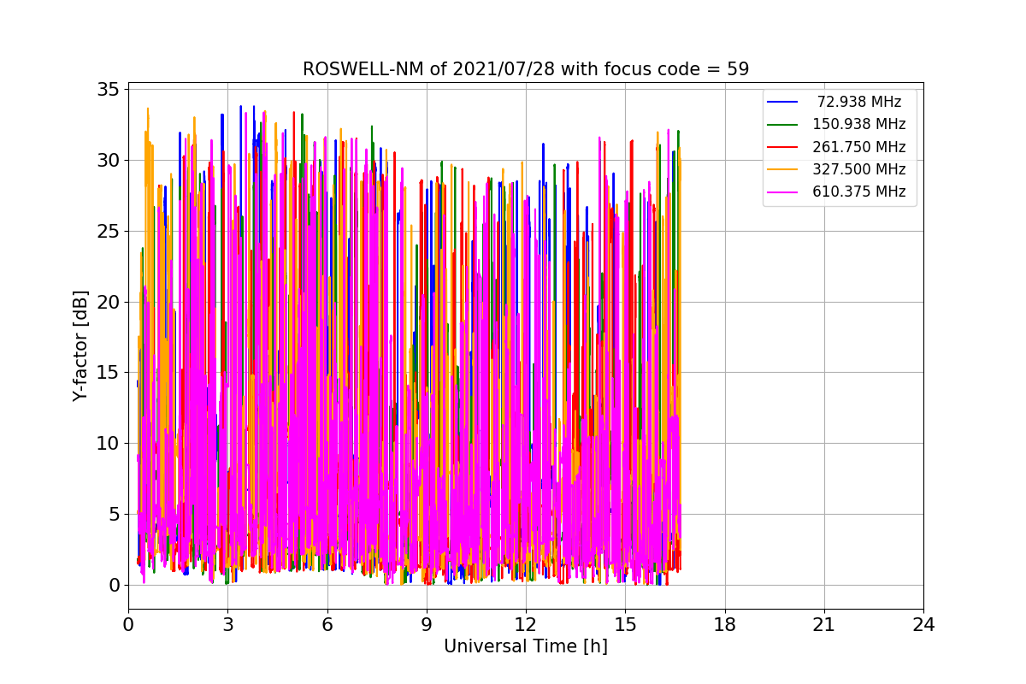This screenshot has width=1026, height=684.
Task: Click the magenta legend line for 610.375 MHz
Action: (782, 192)
